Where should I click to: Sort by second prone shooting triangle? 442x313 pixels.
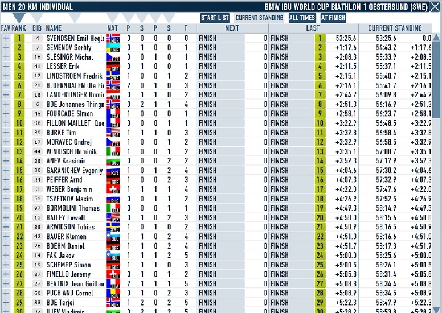[x=155, y=18]
